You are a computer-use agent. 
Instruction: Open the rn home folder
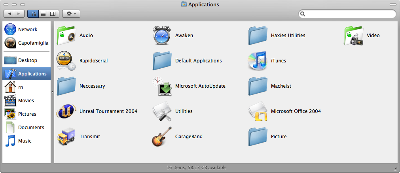point(27,87)
